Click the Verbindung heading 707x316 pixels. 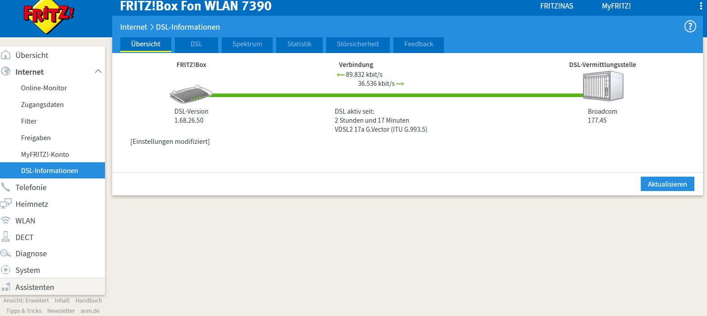(x=356, y=65)
